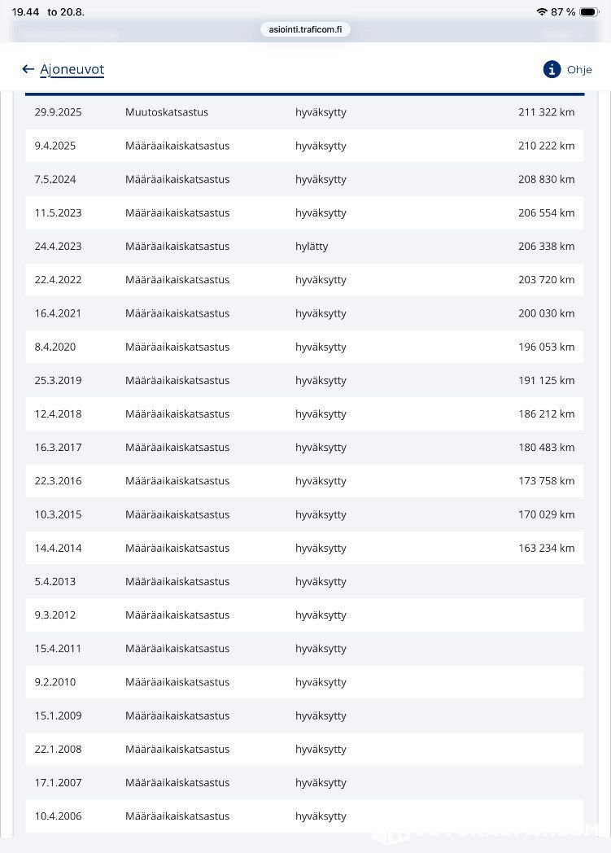Select the 29.9.2025 Muutoskatsastus row
This screenshot has width=611, height=853.
[x=304, y=112]
